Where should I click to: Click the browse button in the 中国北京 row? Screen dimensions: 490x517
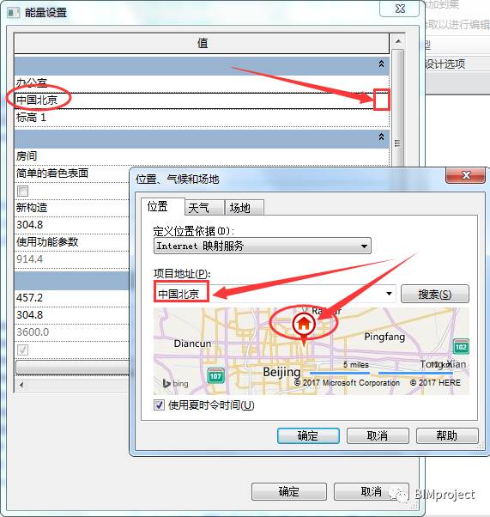tap(382, 100)
